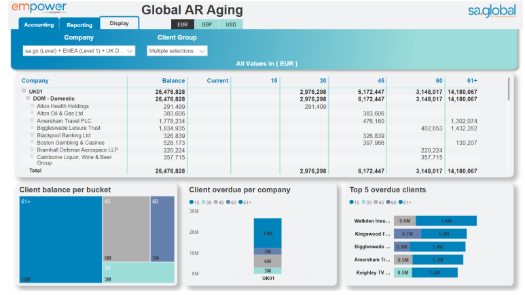Expand Alton Oil & Gas Ltd row
The image size is (525, 295).
point(32,113)
